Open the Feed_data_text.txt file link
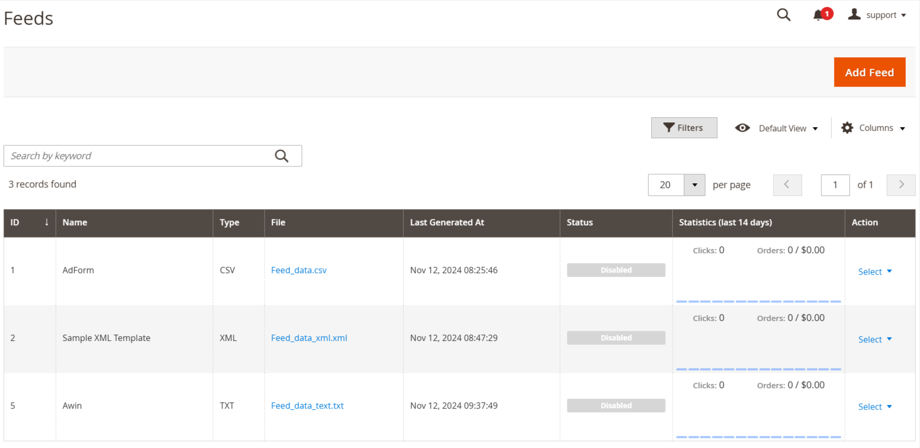Screen dimensions: 920x448 tap(307, 405)
